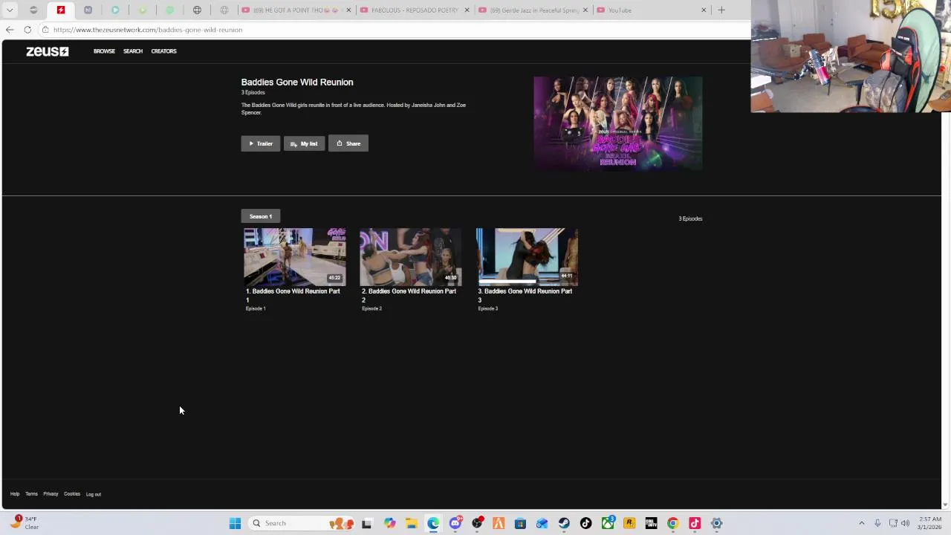
Task: Click the title '2. Baddies Gone Wild Reunion Part 2'
Action: point(409,296)
